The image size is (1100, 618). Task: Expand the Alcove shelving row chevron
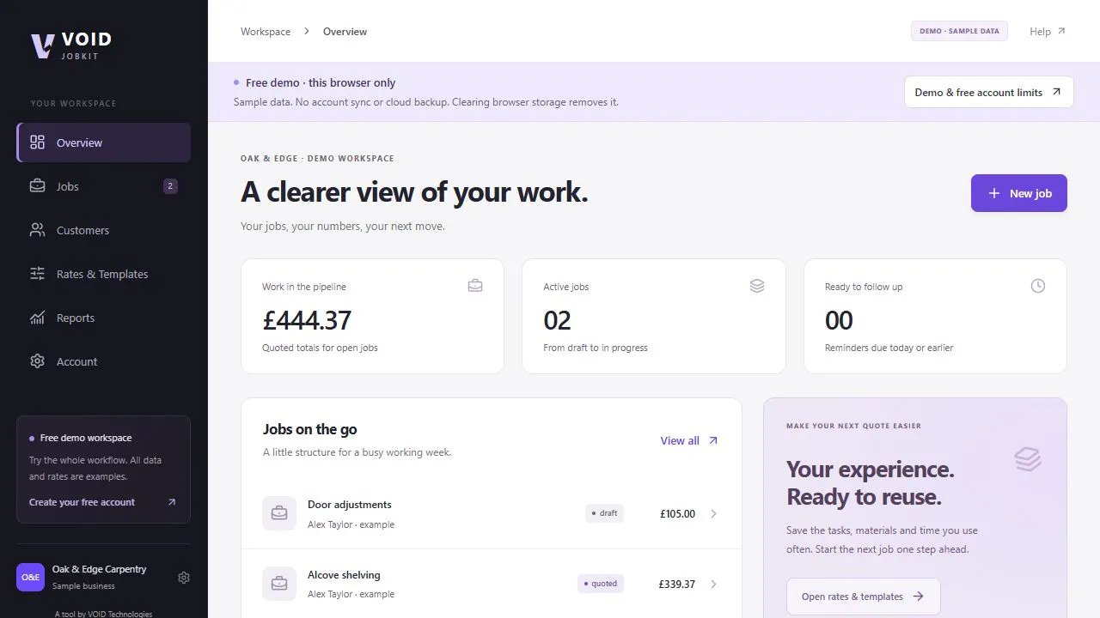(x=713, y=585)
